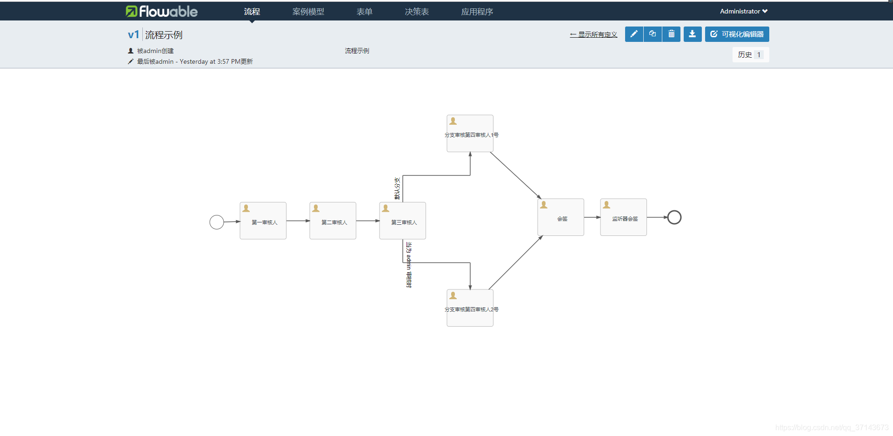Click the 被admin创建 creator text
The height and width of the screenshot is (436, 893).
pyautogui.click(x=155, y=51)
